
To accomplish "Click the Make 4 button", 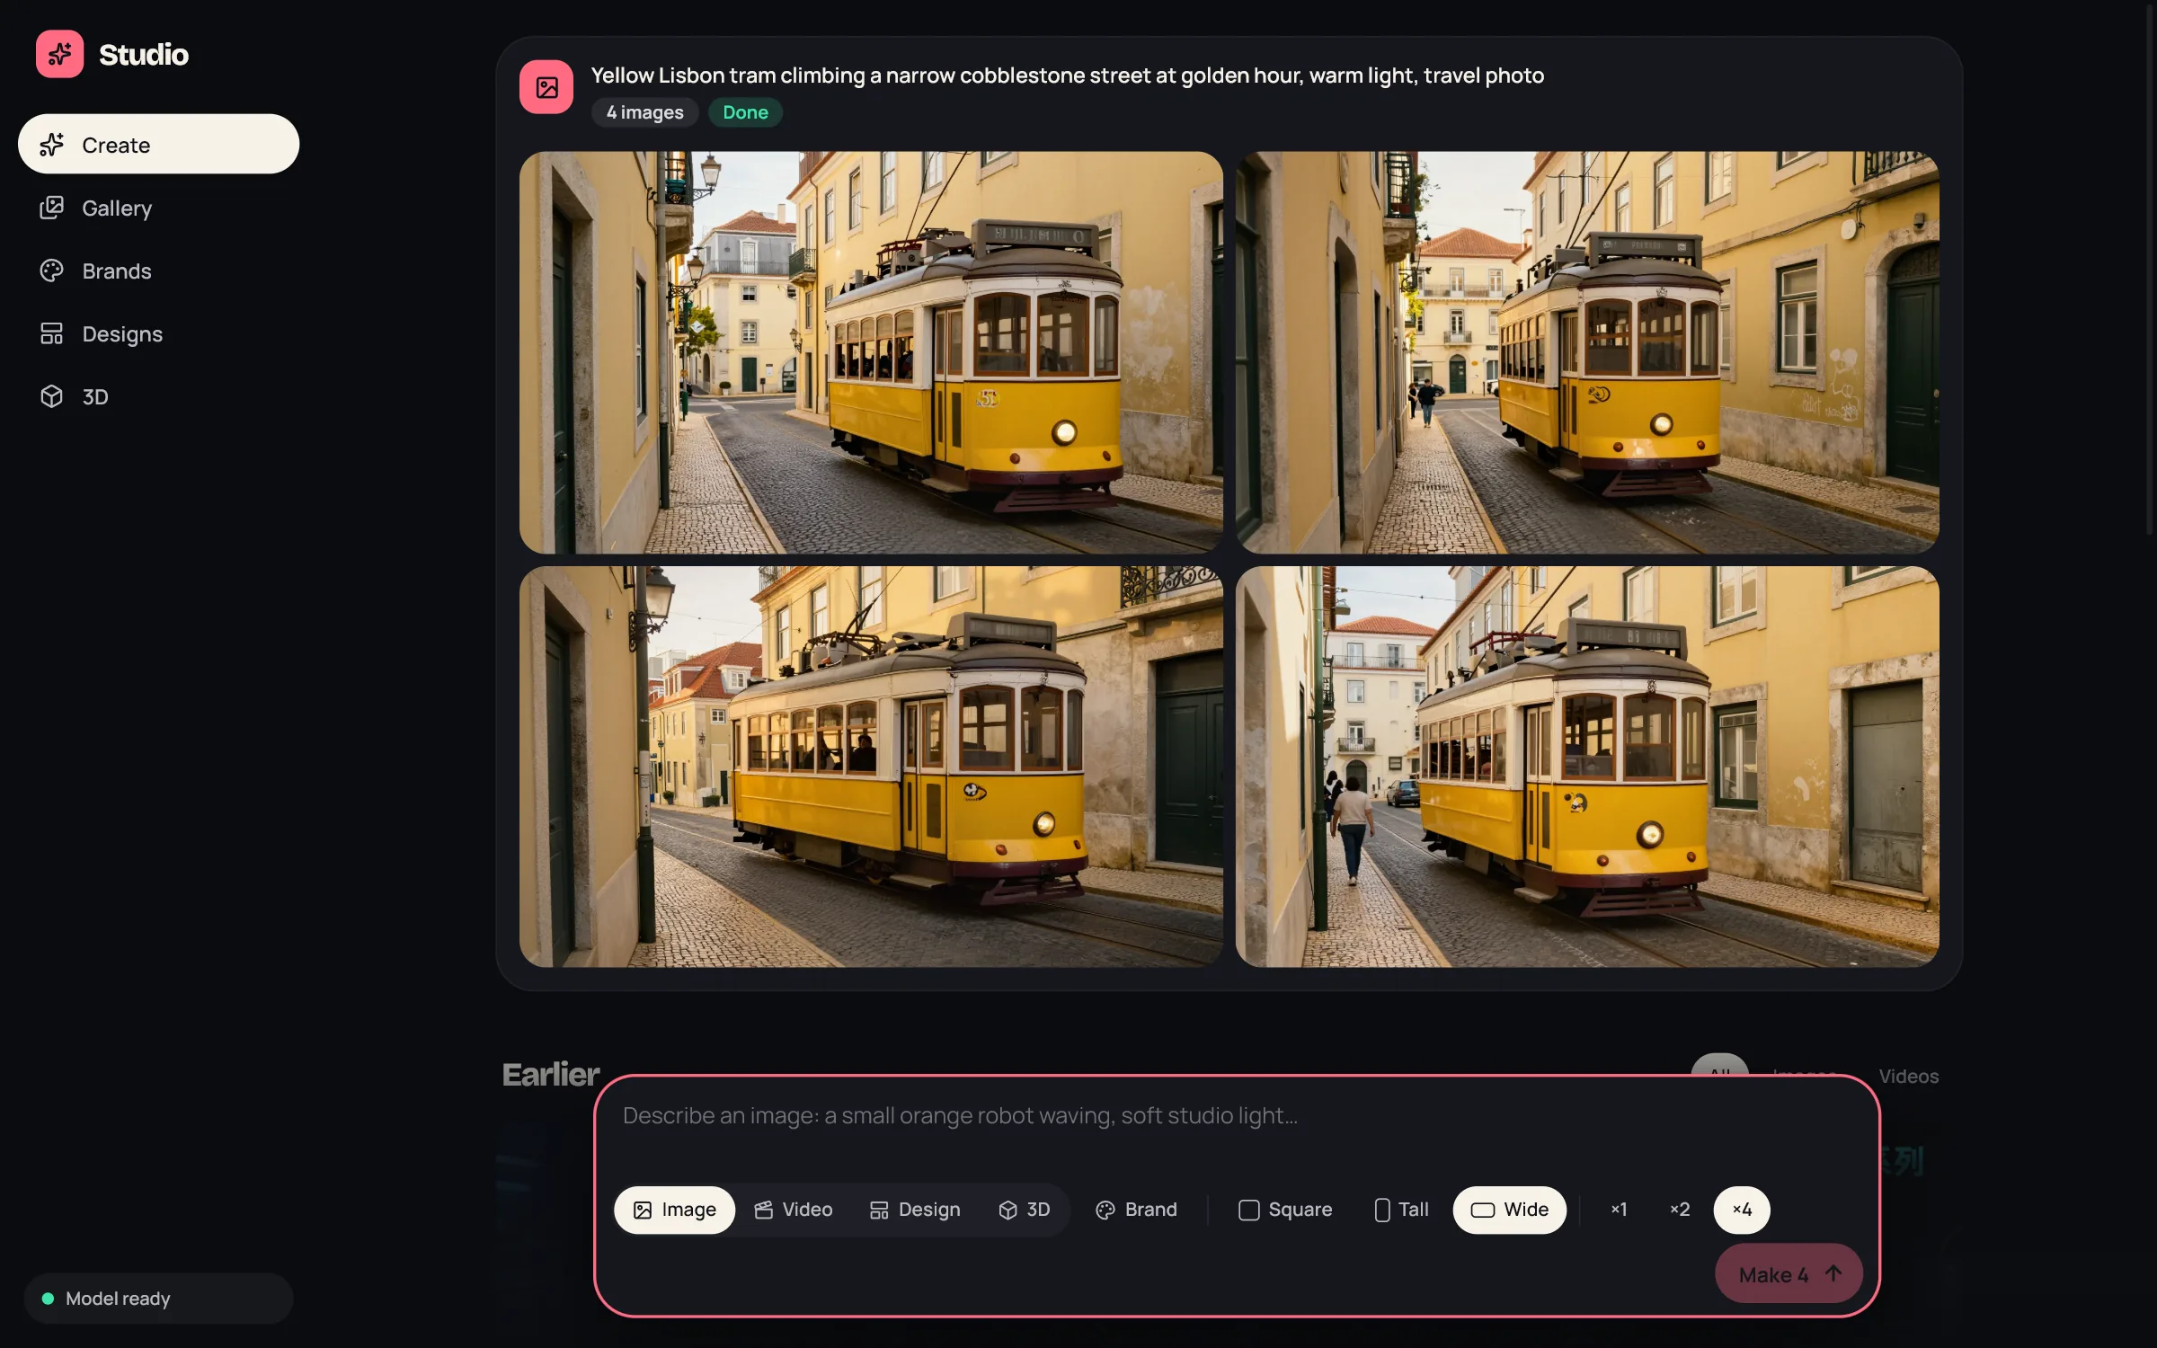I will 1789,1274.
